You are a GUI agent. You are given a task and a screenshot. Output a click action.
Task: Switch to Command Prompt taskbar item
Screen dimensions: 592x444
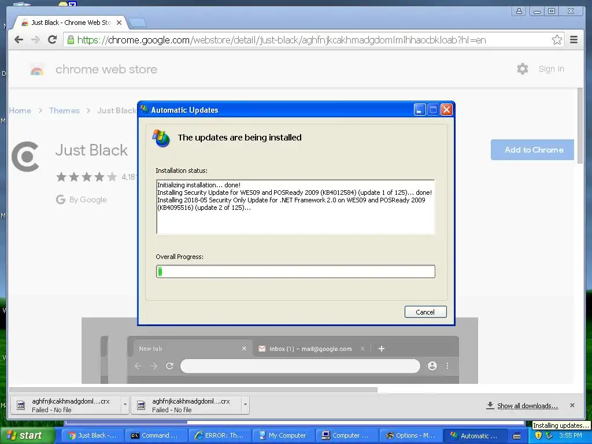pyautogui.click(x=156, y=435)
